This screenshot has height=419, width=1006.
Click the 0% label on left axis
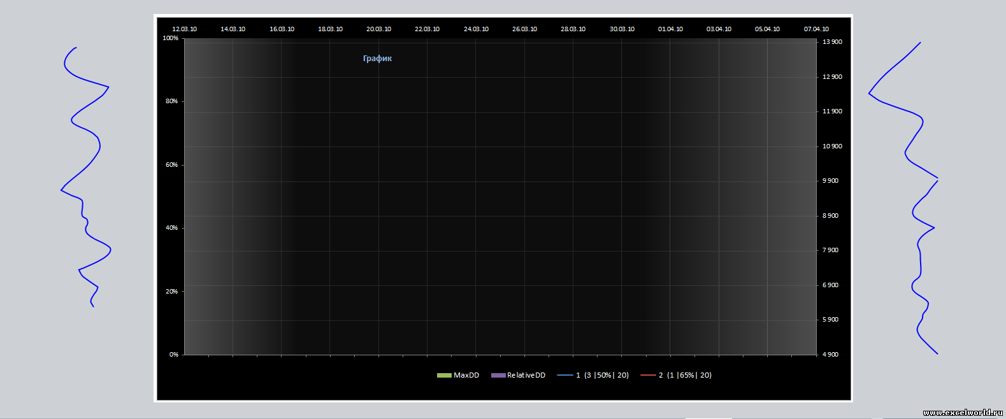[173, 355]
